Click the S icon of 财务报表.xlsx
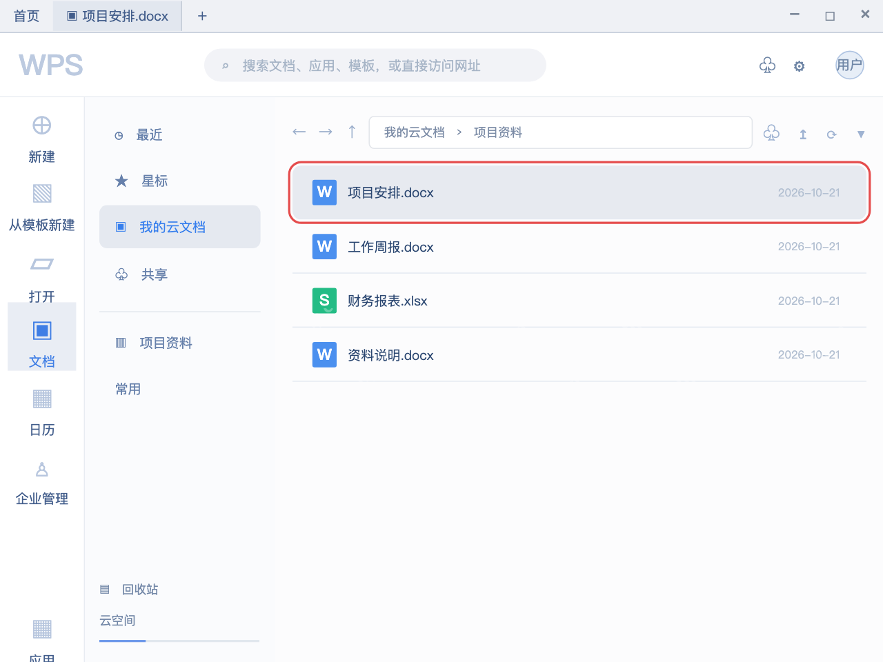Viewport: 883px width, 662px height. point(324,301)
